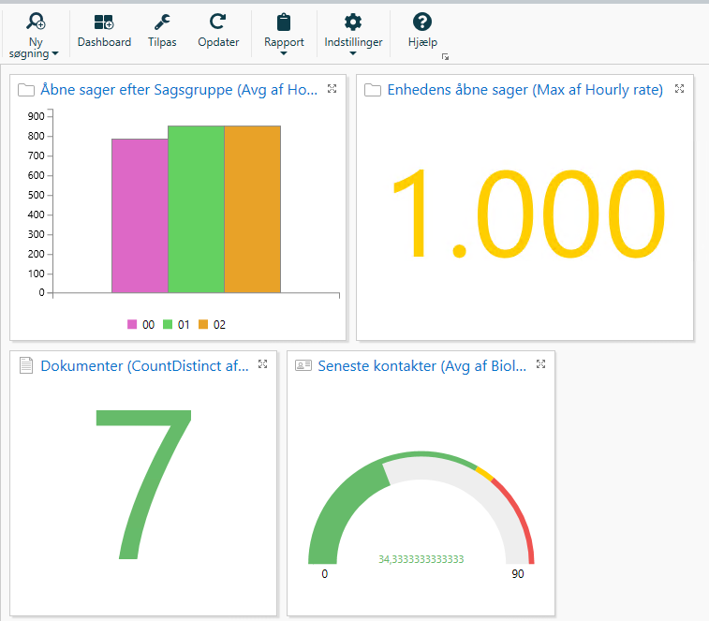
Task: Select the pink 00 legend swatch
Action: click(132, 324)
